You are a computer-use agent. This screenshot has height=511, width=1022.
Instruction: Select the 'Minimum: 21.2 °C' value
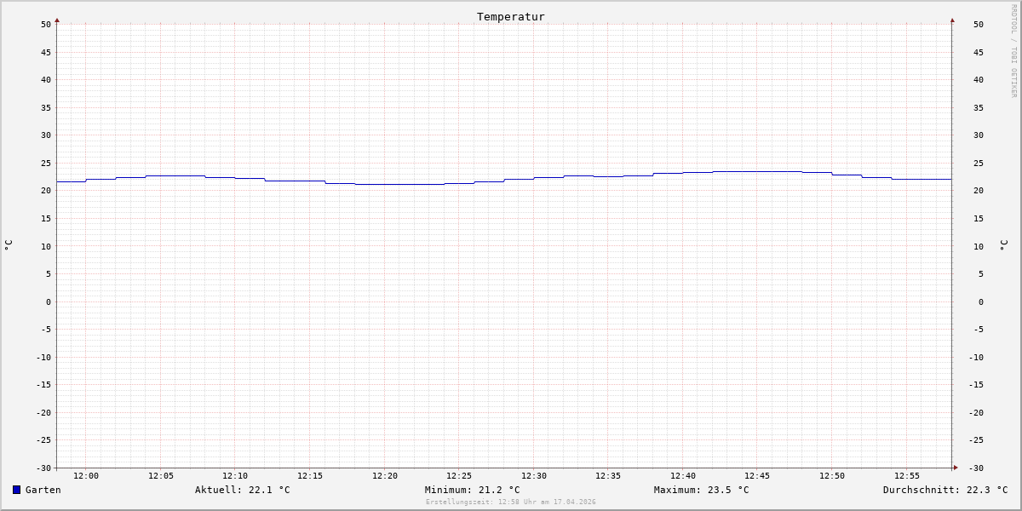[473, 490]
